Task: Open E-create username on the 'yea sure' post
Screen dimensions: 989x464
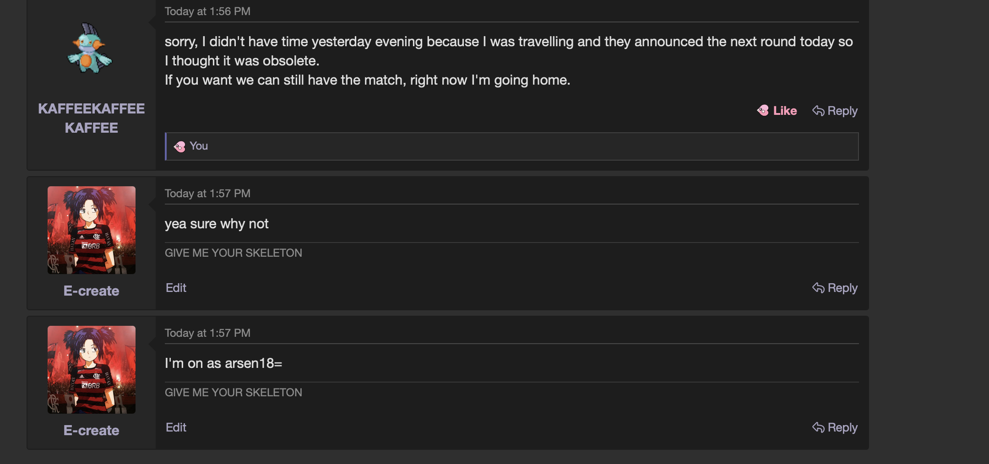Action: (x=92, y=291)
